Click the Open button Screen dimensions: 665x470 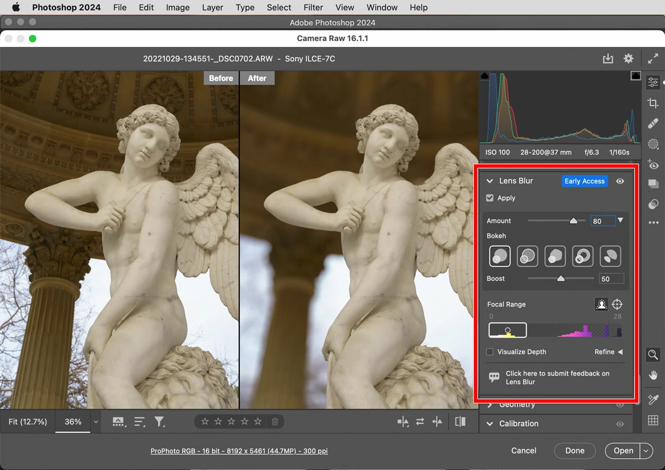click(x=623, y=451)
